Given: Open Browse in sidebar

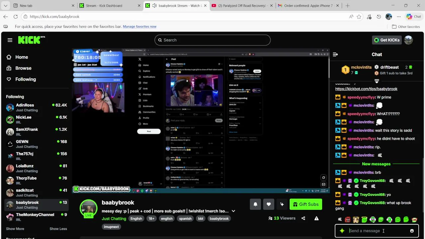Looking at the screenshot, I should click(19, 68).
